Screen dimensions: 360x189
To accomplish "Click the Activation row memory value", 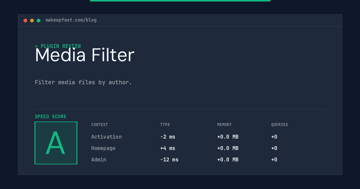I will (228, 137).
